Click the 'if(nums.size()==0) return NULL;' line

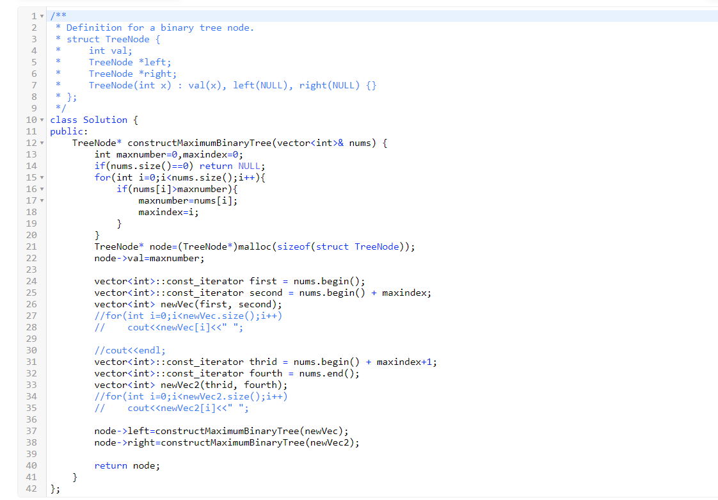tap(179, 166)
